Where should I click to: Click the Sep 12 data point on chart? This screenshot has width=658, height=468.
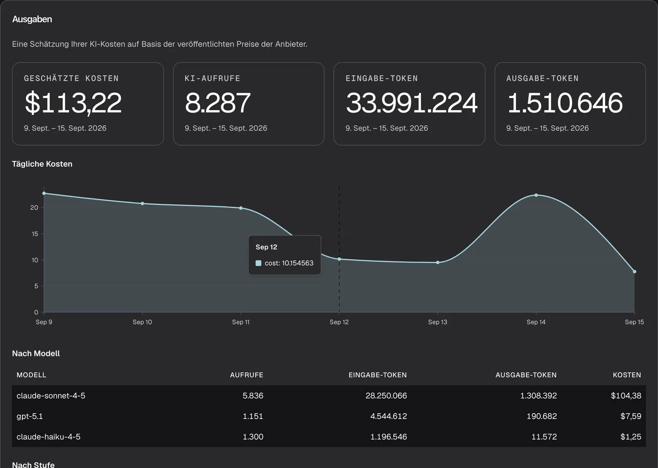pyautogui.click(x=339, y=259)
